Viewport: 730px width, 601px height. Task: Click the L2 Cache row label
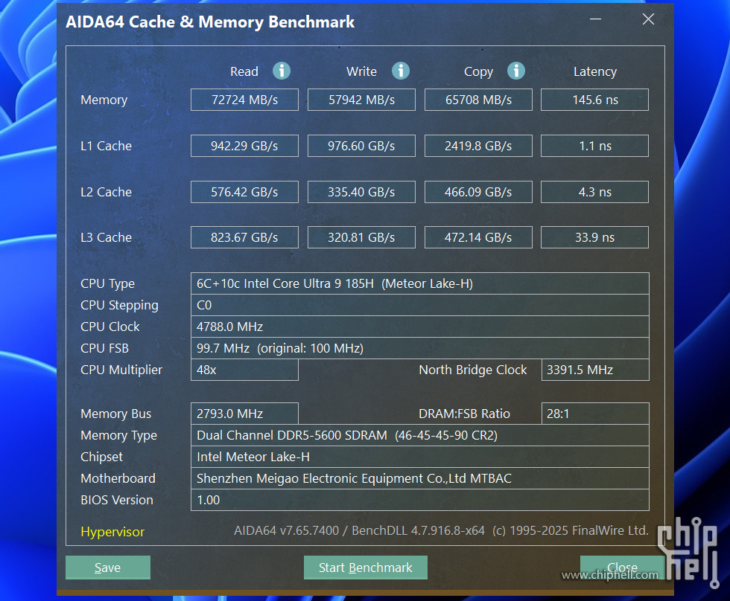click(106, 192)
